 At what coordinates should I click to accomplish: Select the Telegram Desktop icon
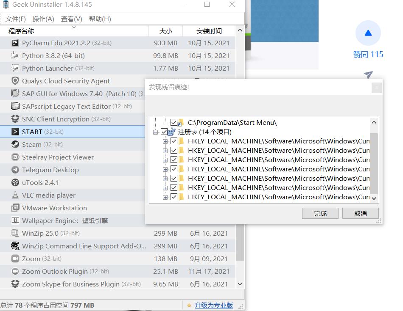pos(14,170)
